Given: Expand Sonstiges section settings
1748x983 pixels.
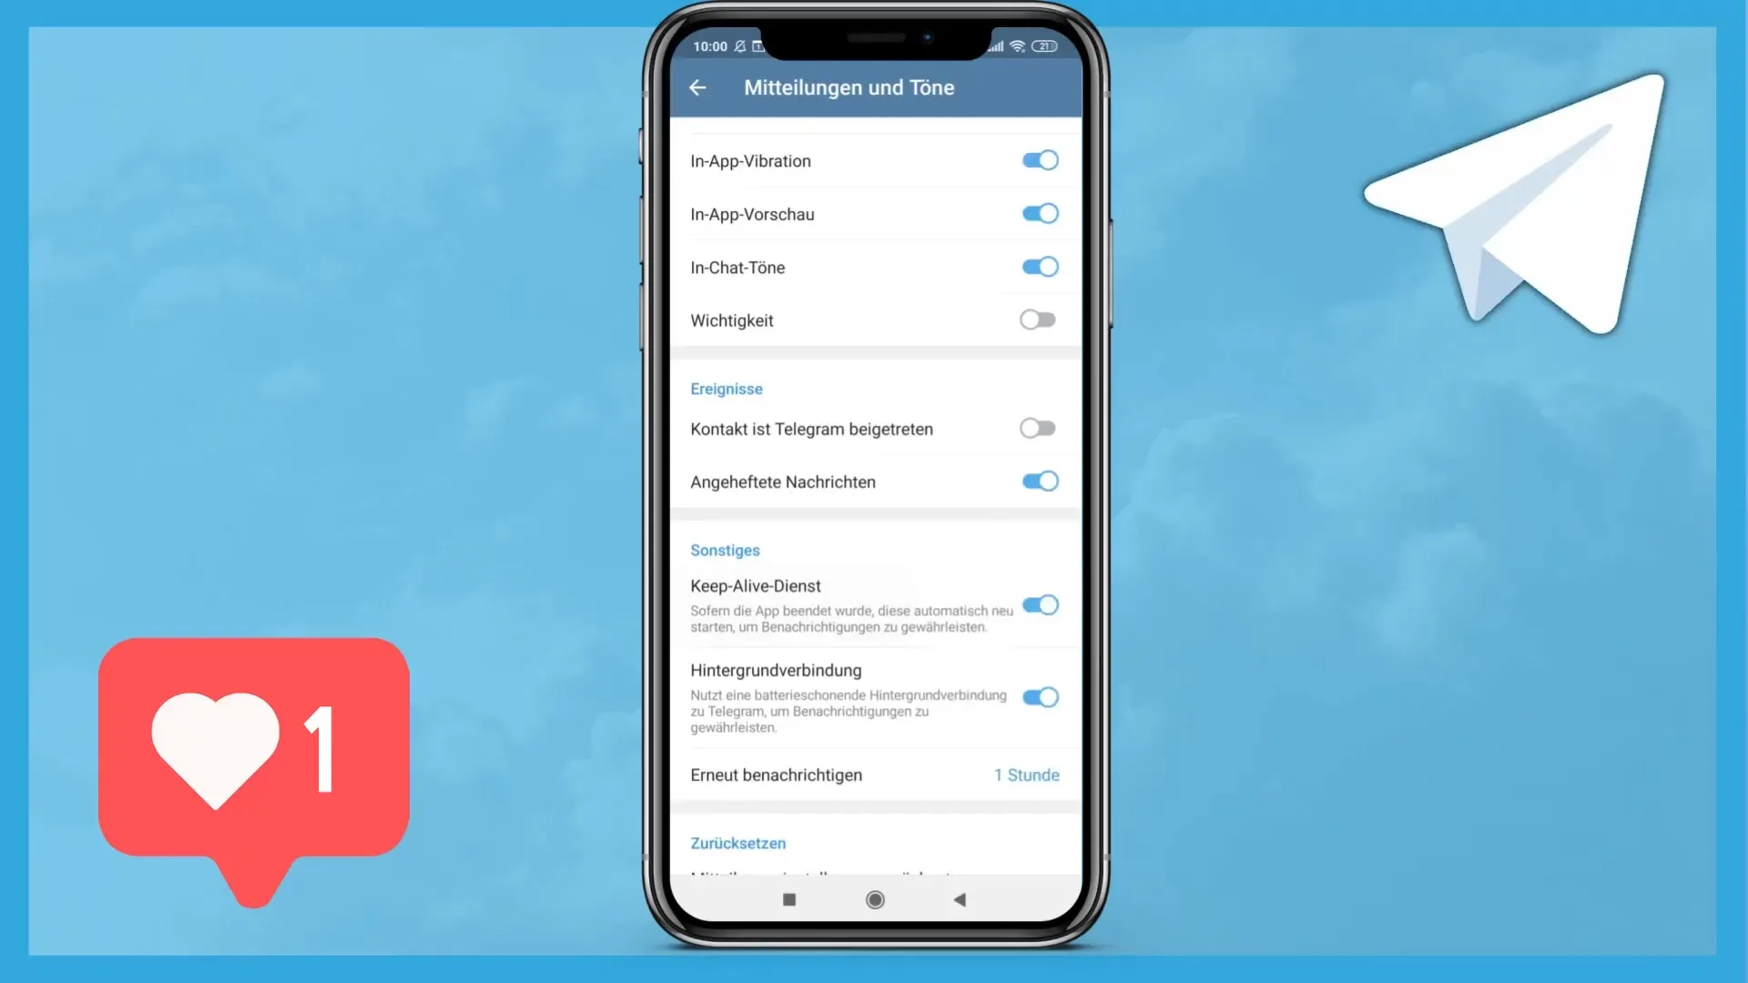Looking at the screenshot, I should coord(724,550).
